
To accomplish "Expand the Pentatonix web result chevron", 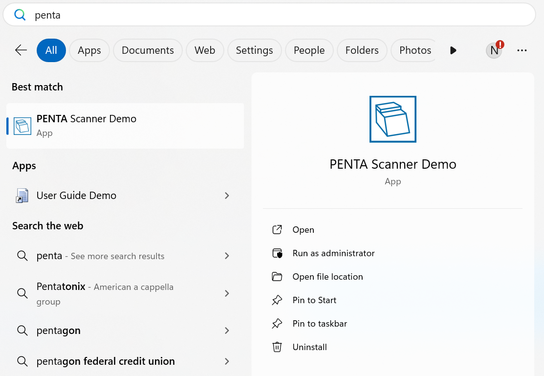I will [227, 293].
